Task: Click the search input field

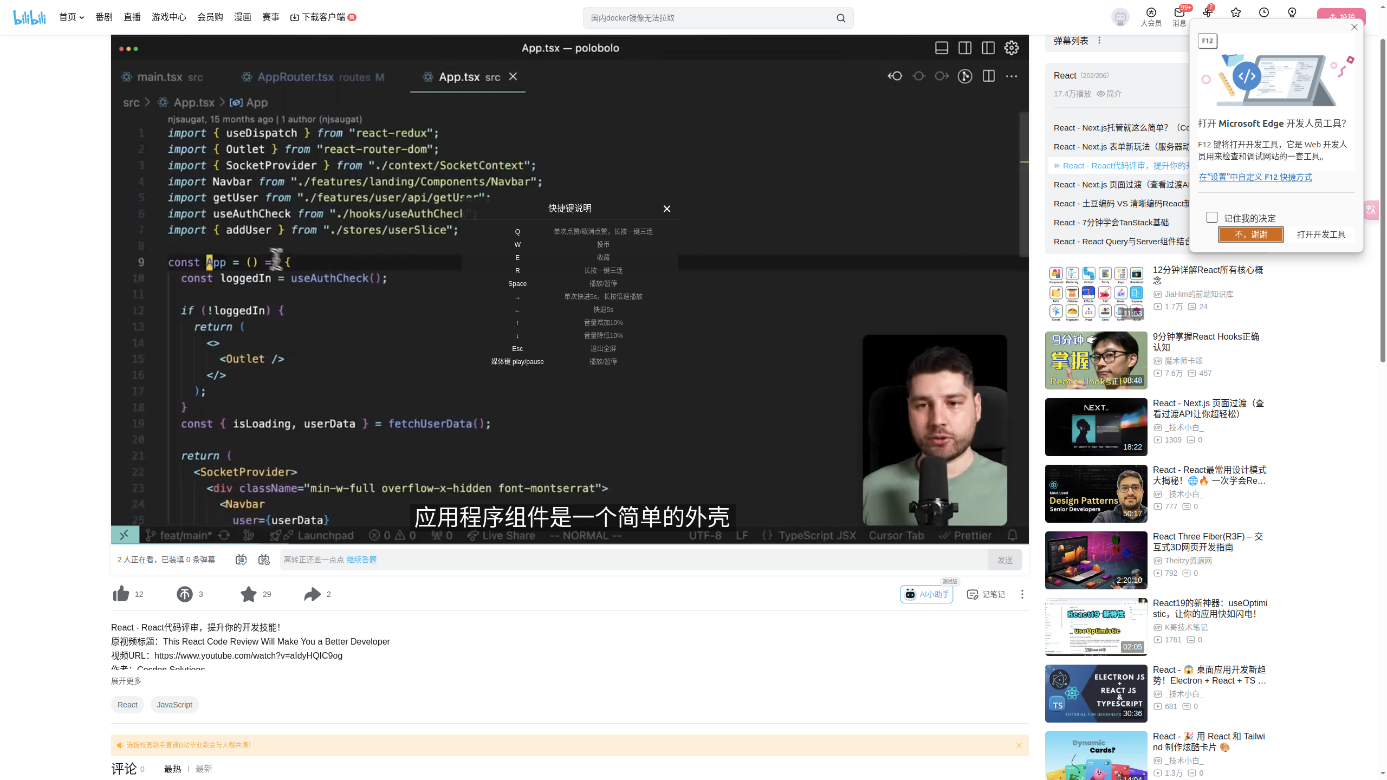Action: coord(710,18)
